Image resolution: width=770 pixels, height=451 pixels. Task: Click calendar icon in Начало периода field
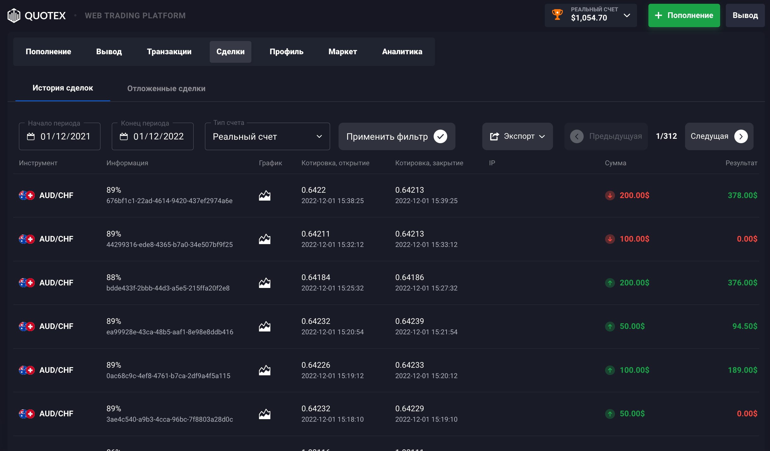point(31,137)
